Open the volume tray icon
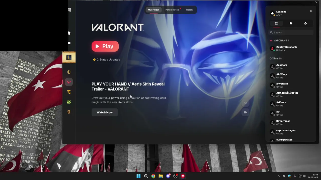 click(304, 176)
